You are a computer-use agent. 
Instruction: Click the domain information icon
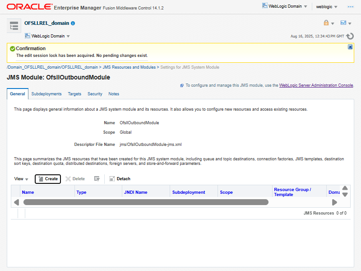point(73,23)
